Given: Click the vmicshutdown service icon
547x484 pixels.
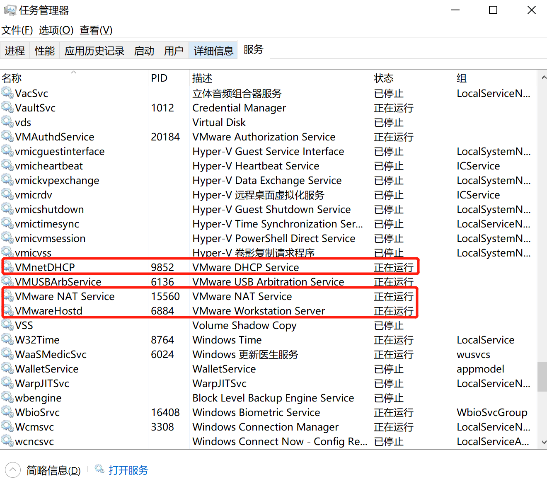Looking at the screenshot, I should [7, 209].
